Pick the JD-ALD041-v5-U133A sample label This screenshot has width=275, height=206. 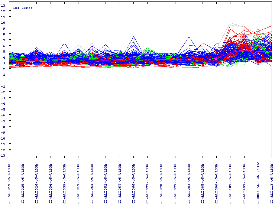point(78,183)
